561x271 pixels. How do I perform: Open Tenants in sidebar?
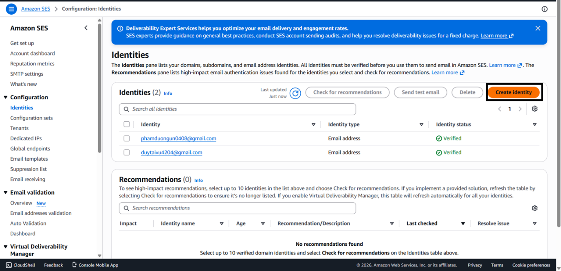(x=20, y=128)
